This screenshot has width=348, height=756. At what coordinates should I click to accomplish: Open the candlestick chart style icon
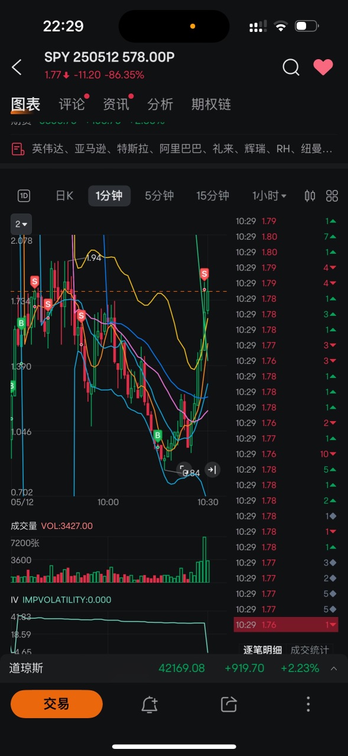pyautogui.click(x=310, y=196)
